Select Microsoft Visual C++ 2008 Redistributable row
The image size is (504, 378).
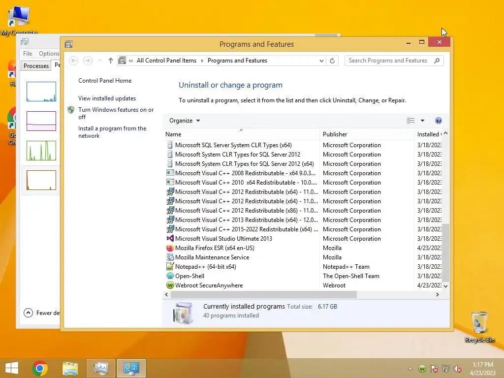(304, 173)
